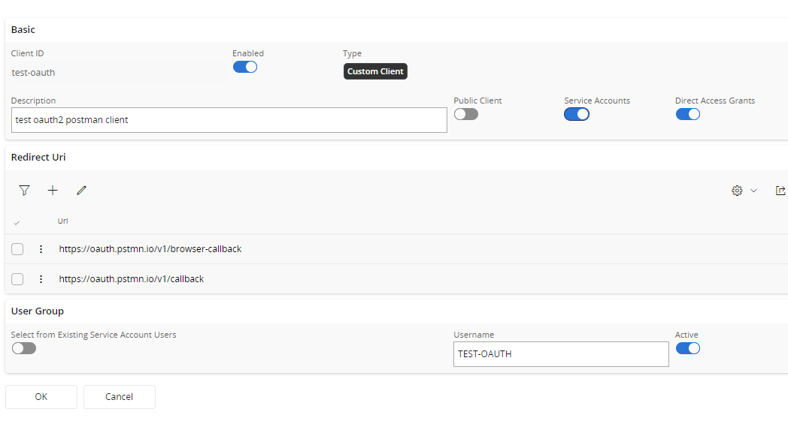
Task: Enable the Public Client toggle
Action: [466, 114]
